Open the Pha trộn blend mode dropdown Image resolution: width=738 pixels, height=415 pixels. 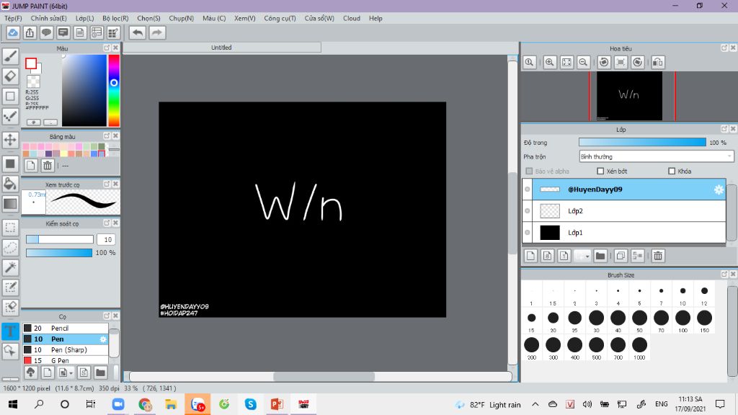pyautogui.click(x=656, y=156)
